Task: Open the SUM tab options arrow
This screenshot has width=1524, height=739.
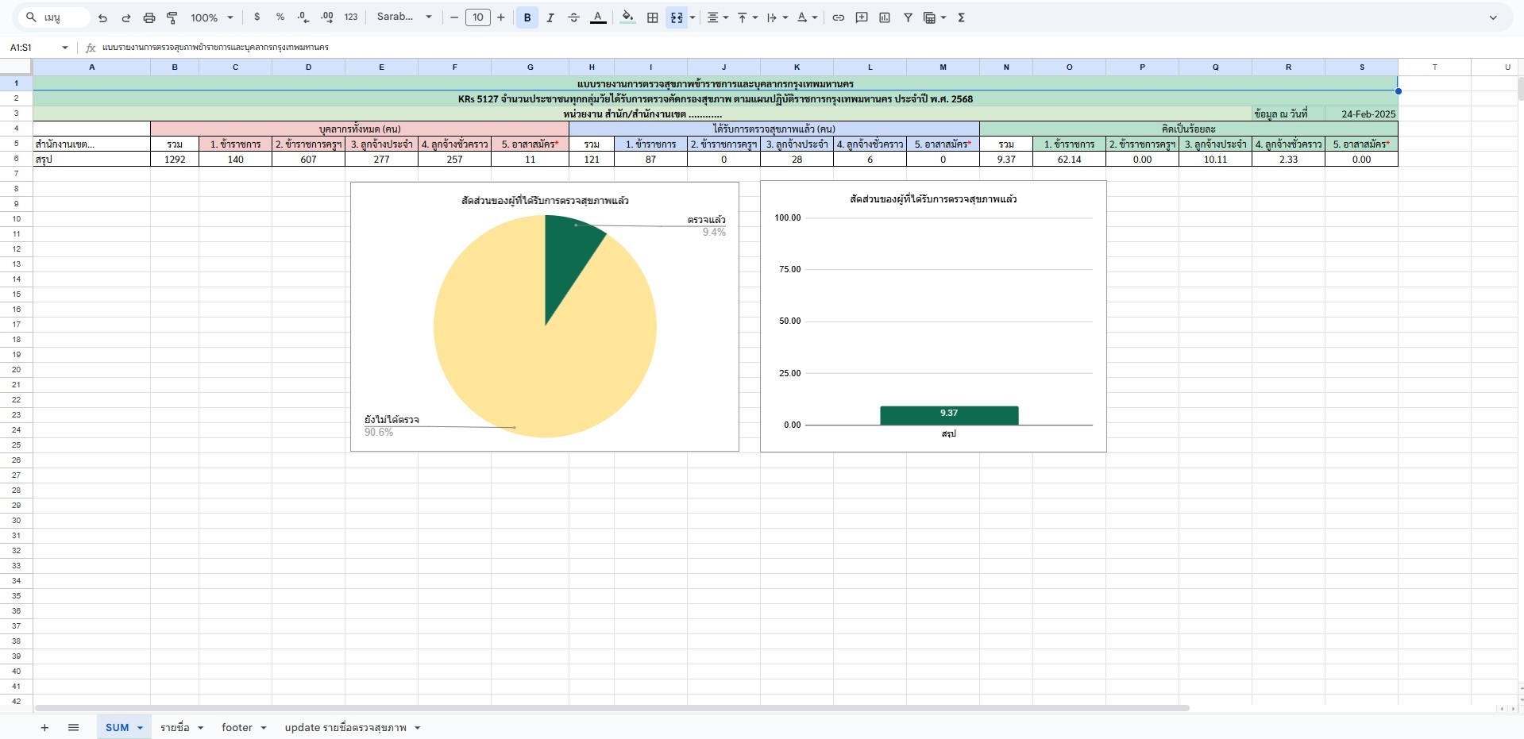Action: click(x=140, y=728)
